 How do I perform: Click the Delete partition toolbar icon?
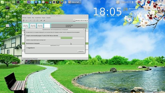(x=27, y=21)
